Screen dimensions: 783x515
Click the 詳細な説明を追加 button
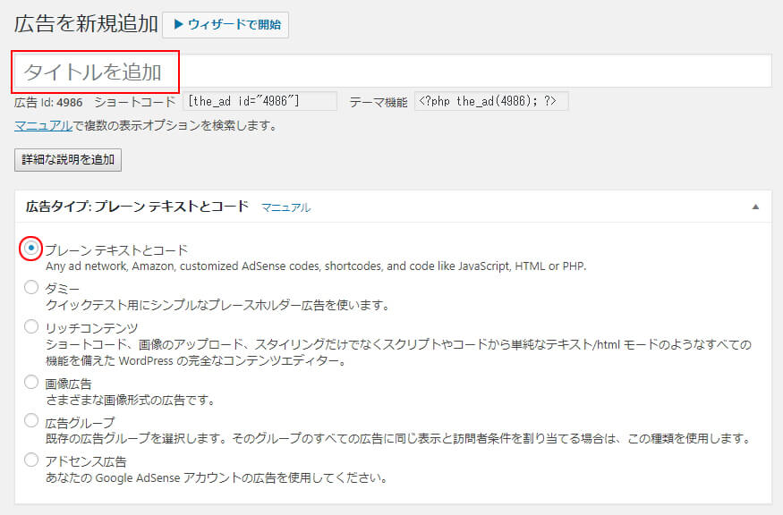coord(68,160)
